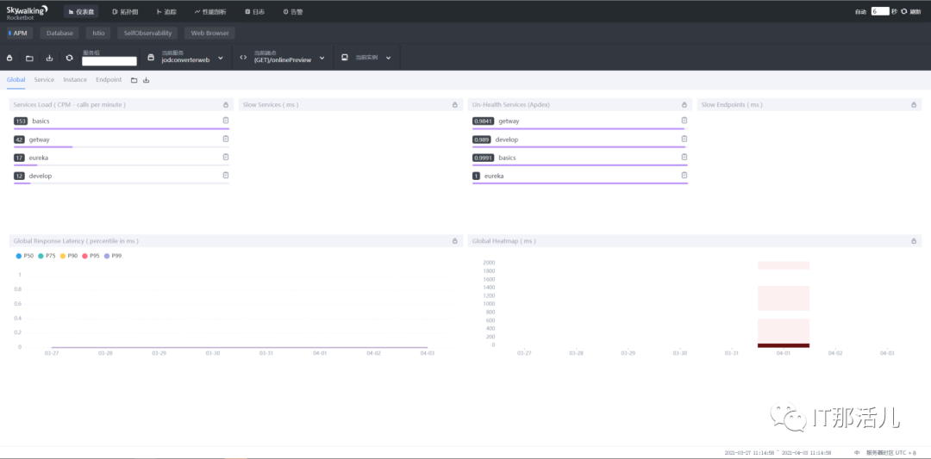Copy the eureka name in Un-Health Services
This screenshot has width=931, height=459.
coord(684,175)
